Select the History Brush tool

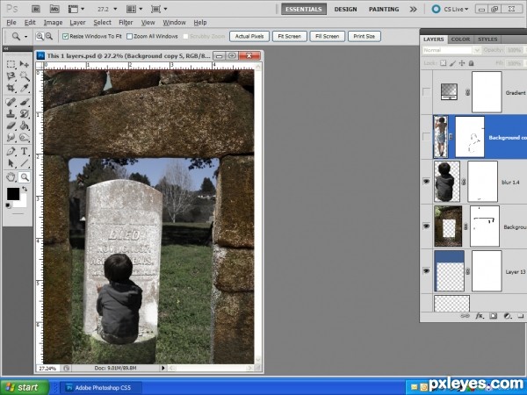click(x=25, y=113)
